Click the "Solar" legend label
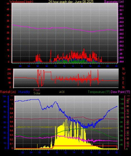131x156 pixels. [x=37, y=93]
